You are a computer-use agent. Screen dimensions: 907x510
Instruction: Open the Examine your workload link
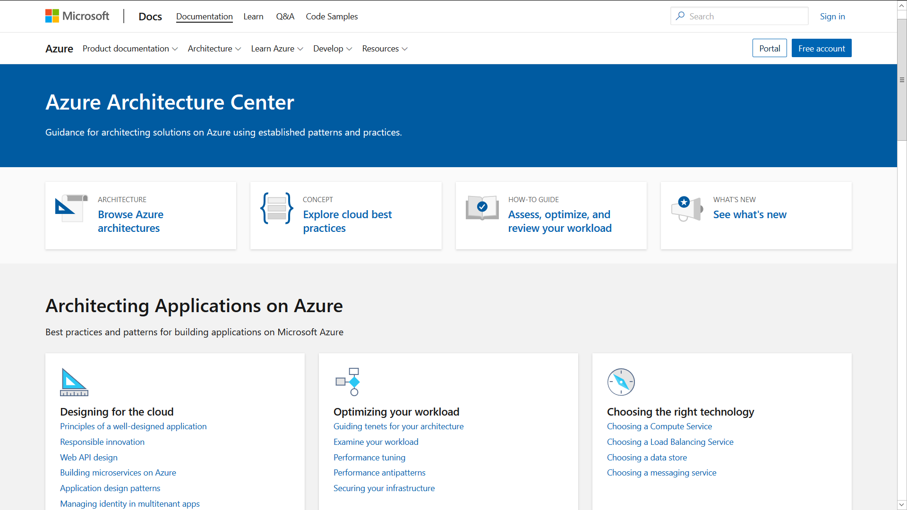[376, 442]
